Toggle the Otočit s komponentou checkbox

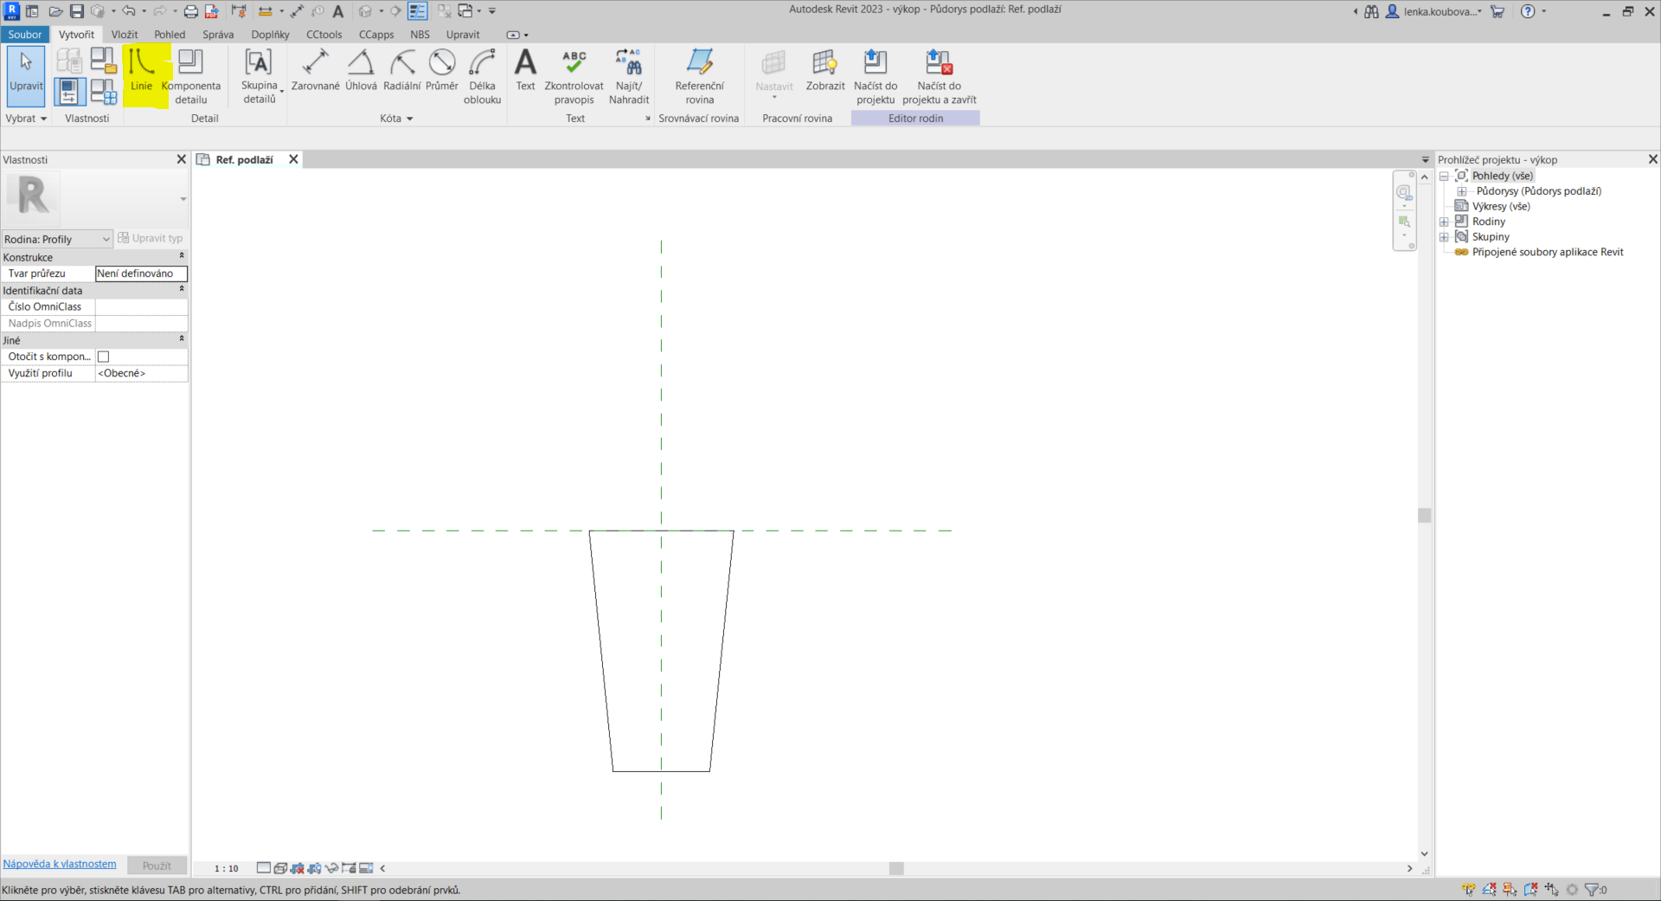click(104, 357)
